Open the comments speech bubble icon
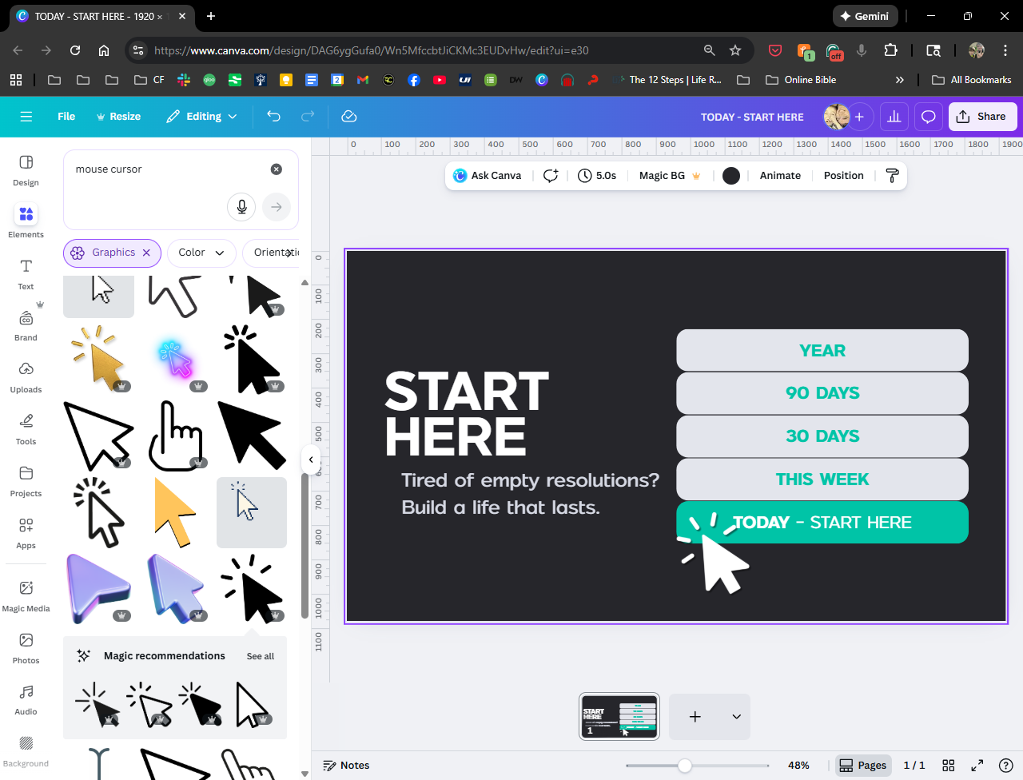This screenshot has height=780, width=1023. click(928, 117)
